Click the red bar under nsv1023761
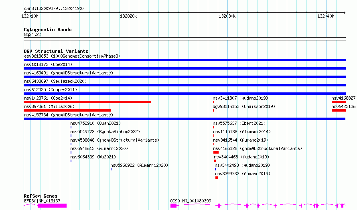This screenshot has width=357, height=210. point(87,102)
